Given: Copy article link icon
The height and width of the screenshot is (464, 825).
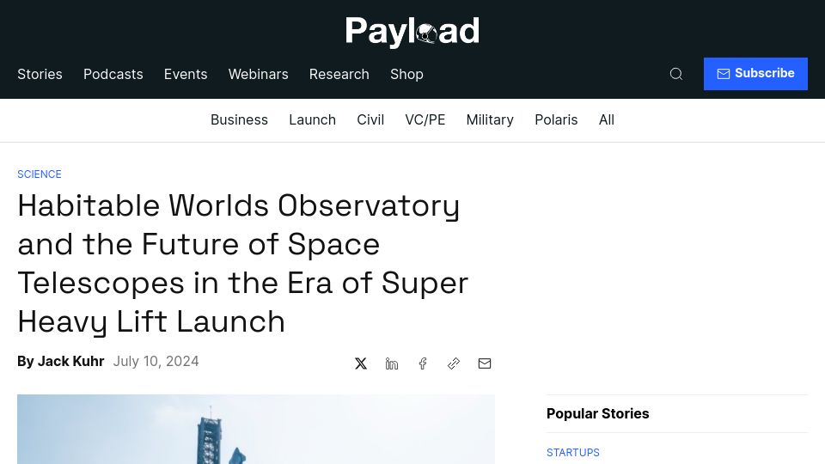Looking at the screenshot, I should coord(454,363).
